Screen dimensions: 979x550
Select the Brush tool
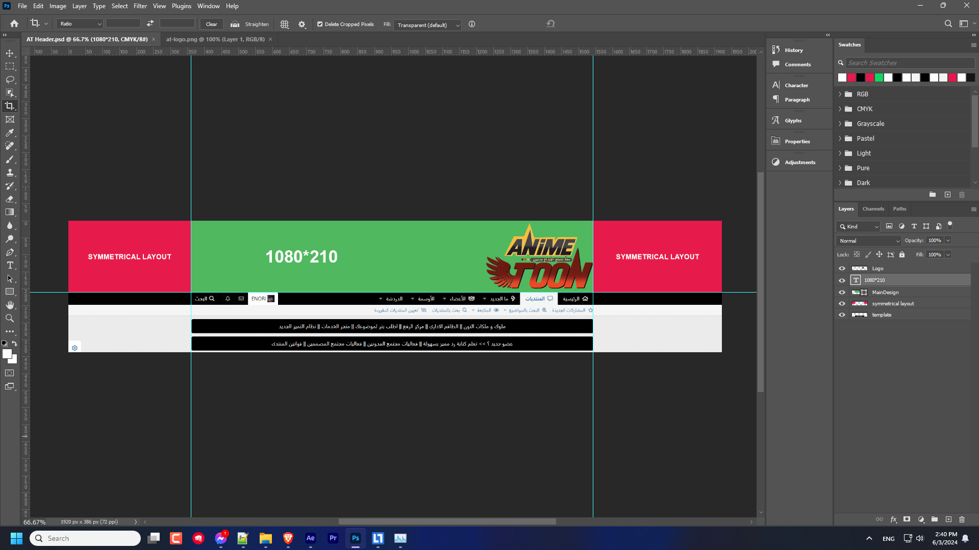pyautogui.click(x=10, y=159)
